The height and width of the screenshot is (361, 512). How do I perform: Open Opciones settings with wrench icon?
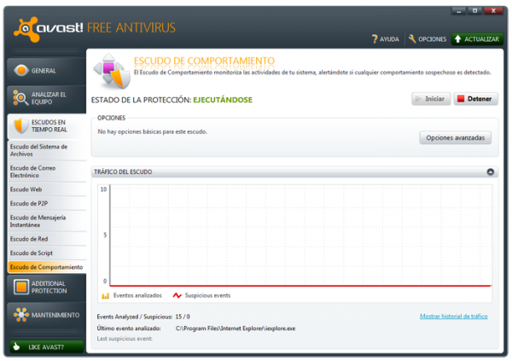(428, 39)
